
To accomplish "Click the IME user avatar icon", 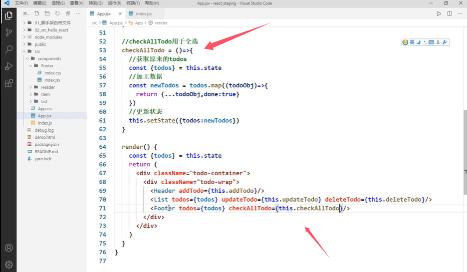I will point(438,42).
